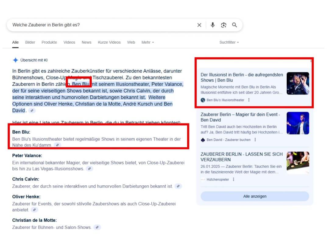The width and height of the screenshot is (329, 250).
Task: Open the Hütchenspieler casino table thumbnail
Action: (x=298, y=163)
